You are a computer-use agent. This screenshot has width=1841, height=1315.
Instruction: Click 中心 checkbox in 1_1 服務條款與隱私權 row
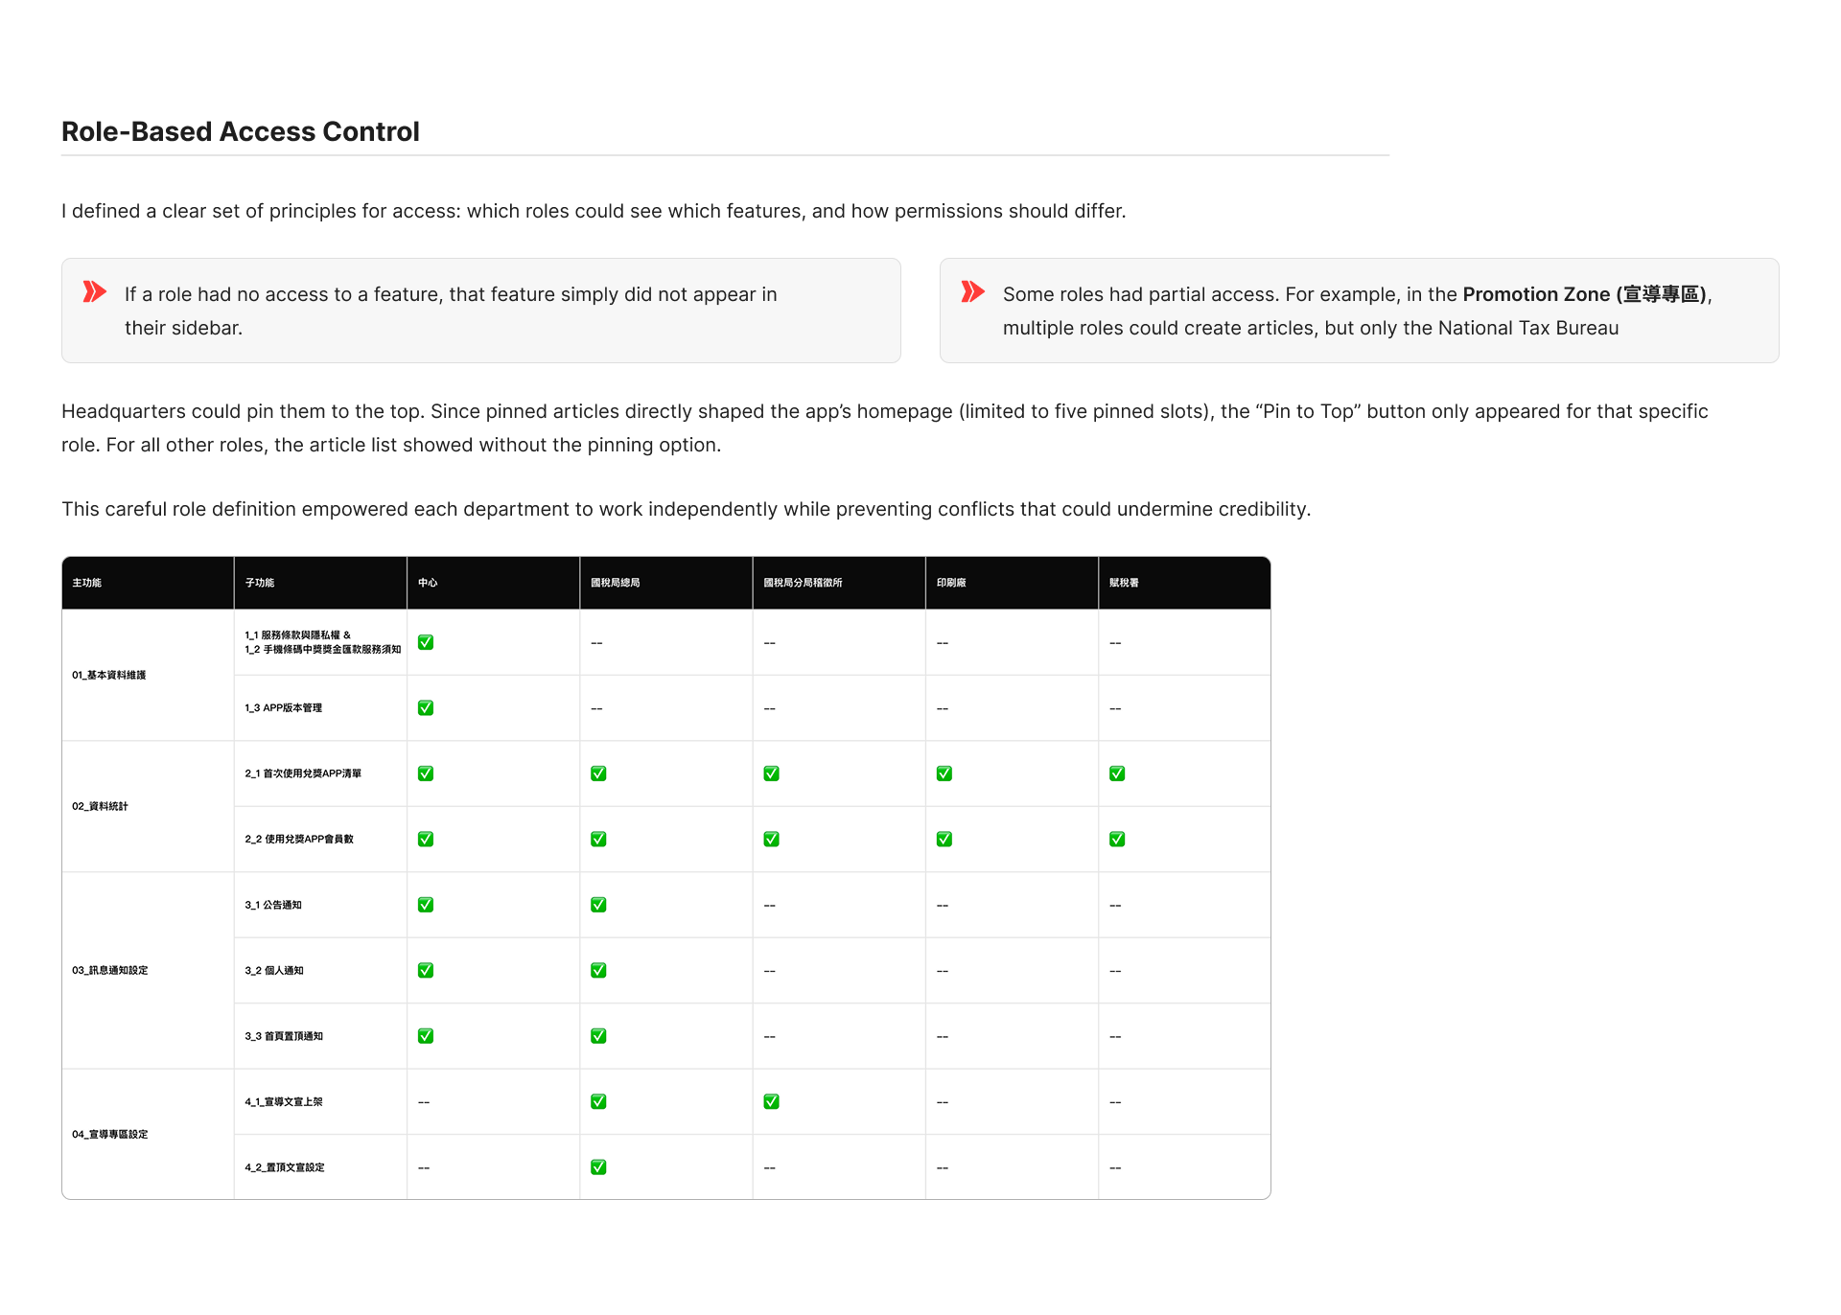click(x=426, y=642)
